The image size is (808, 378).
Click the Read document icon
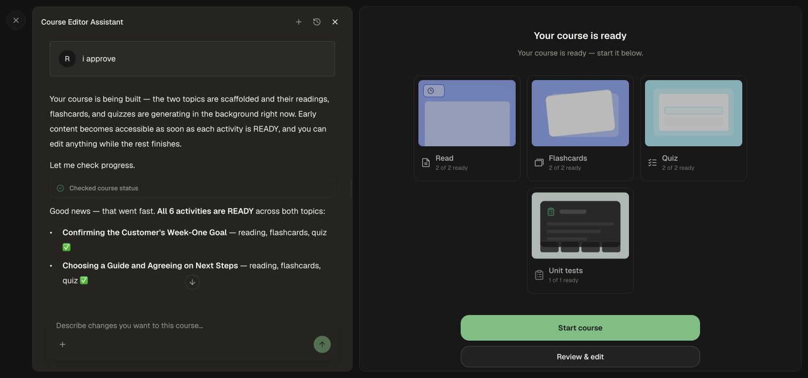pyautogui.click(x=426, y=163)
